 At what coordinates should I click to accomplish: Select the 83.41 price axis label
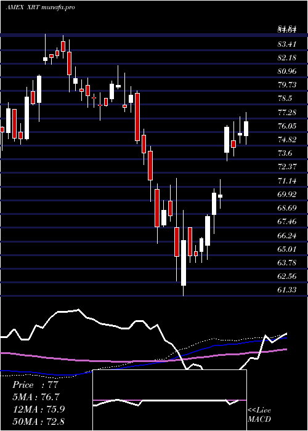click(288, 44)
